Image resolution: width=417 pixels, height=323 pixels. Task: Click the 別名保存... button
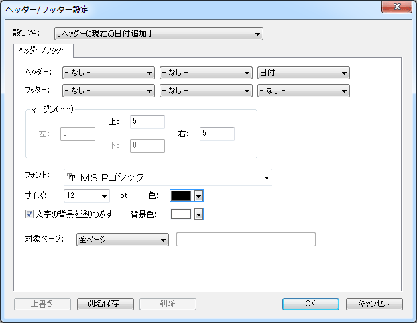point(105,304)
